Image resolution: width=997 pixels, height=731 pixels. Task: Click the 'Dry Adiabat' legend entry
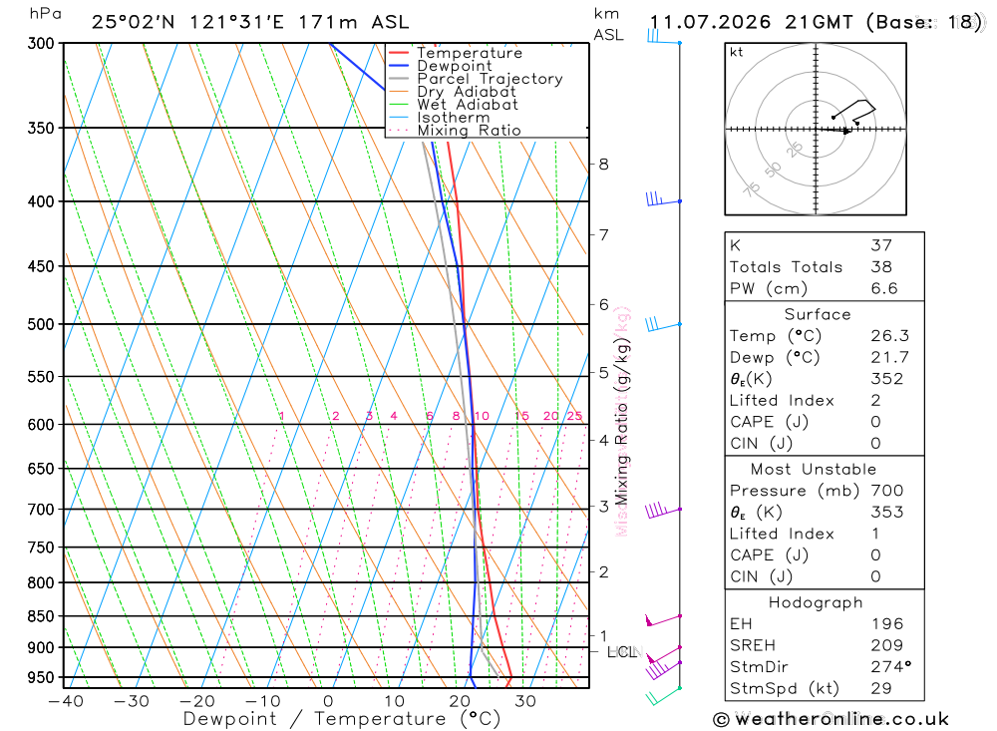tap(466, 92)
